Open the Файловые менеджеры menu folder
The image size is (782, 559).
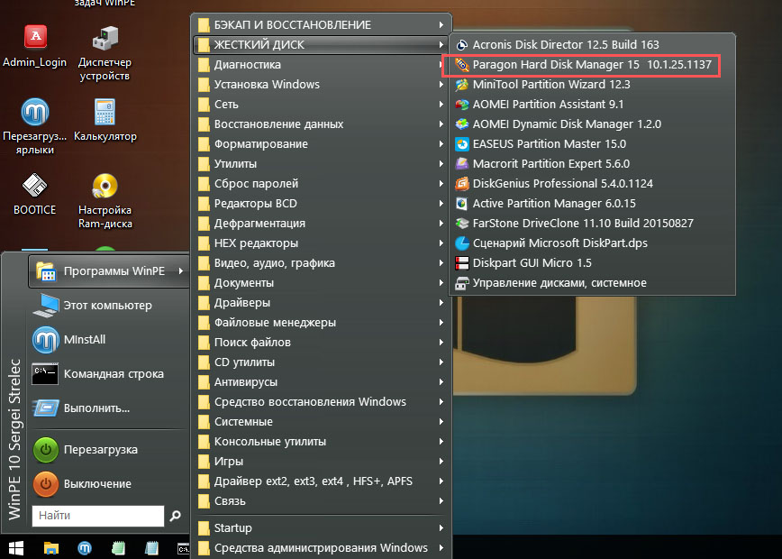321,323
